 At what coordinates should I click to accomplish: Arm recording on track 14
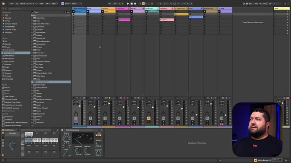point(221,124)
